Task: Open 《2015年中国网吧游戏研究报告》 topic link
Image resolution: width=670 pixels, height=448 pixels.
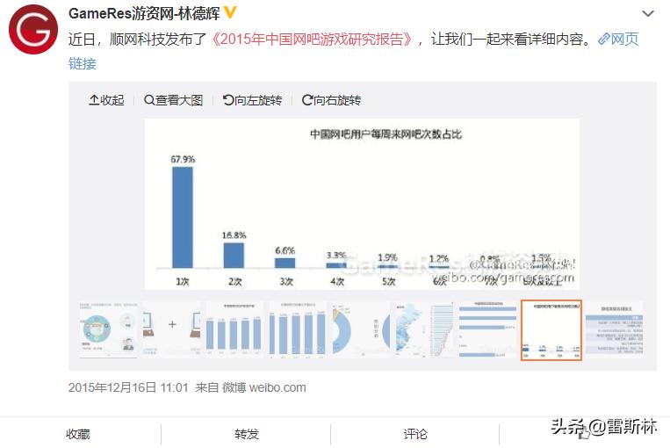Action: tap(312, 40)
